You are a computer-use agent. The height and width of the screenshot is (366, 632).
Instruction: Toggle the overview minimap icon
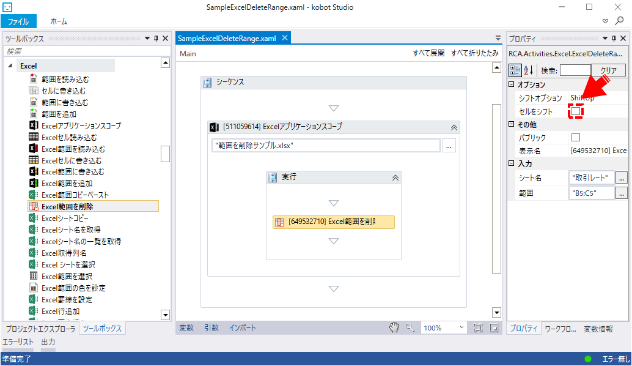point(494,327)
